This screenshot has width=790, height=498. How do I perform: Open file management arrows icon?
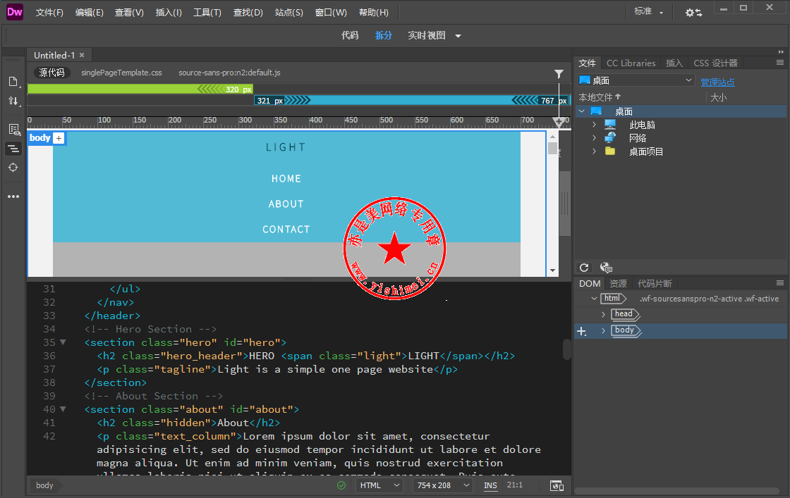coord(13,101)
